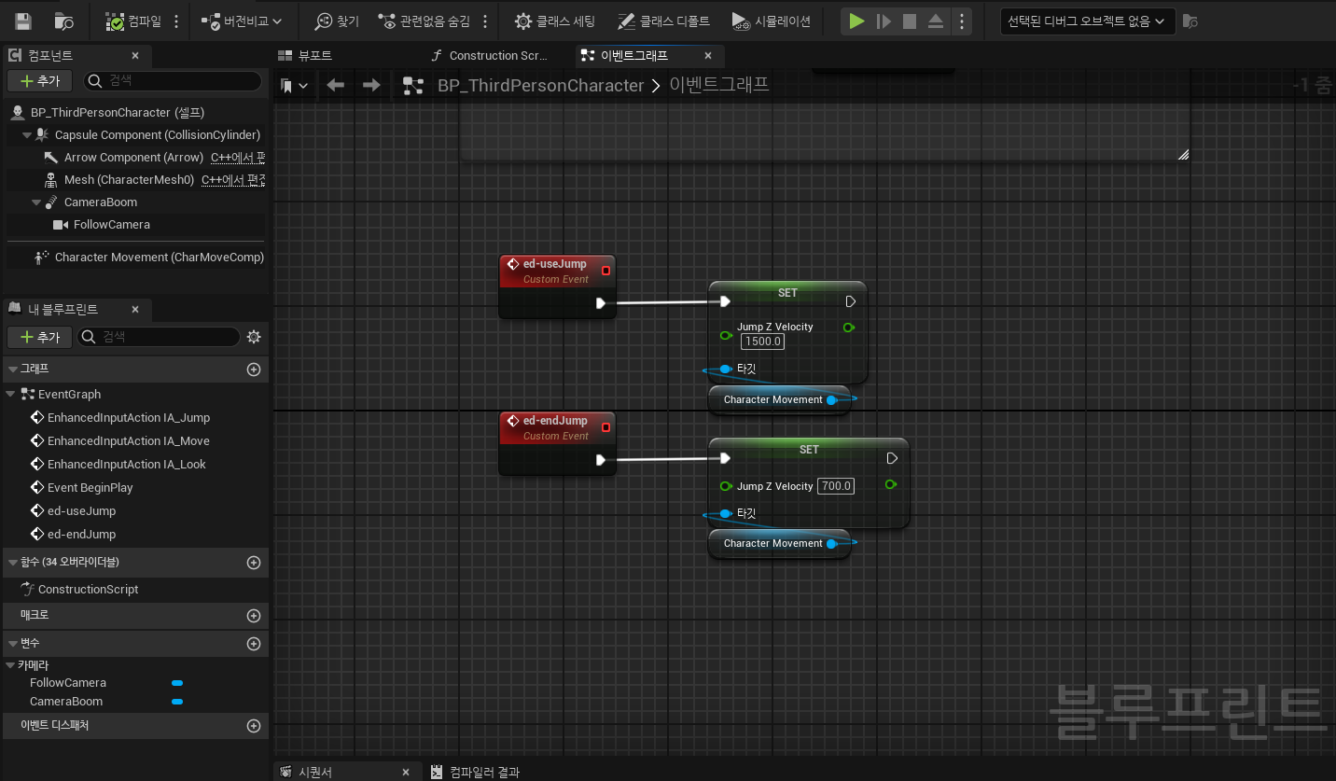Focus the My Blueprint search field
The height and width of the screenshot is (781, 1336).
click(x=159, y=337)
